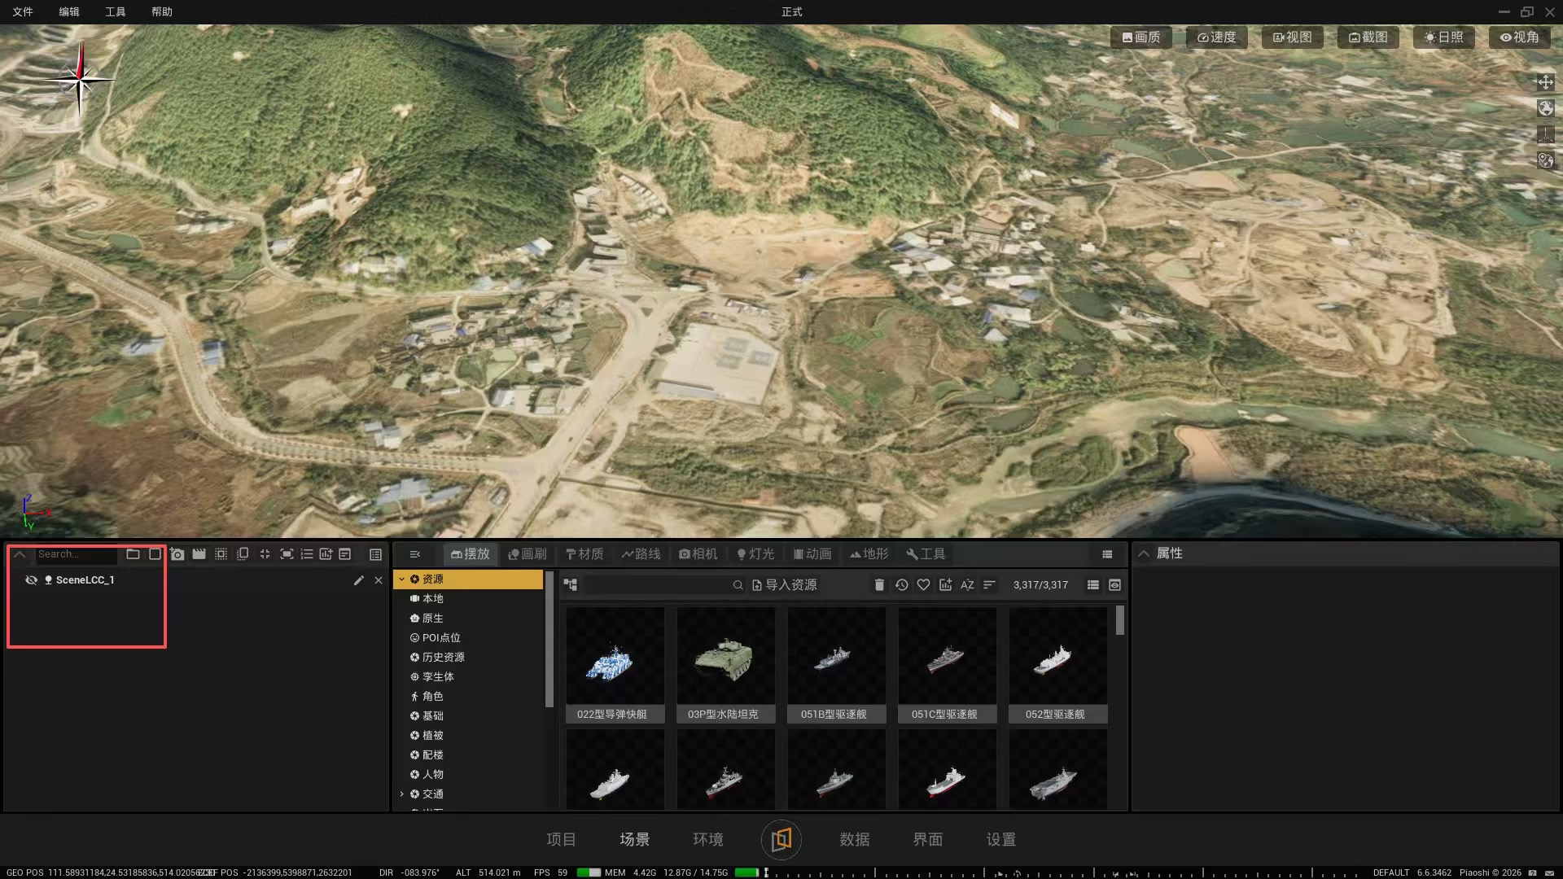Screen dimensions: 1563x879
Task: Open the 画质 quality button
Action: click(x=1141, y=37)
